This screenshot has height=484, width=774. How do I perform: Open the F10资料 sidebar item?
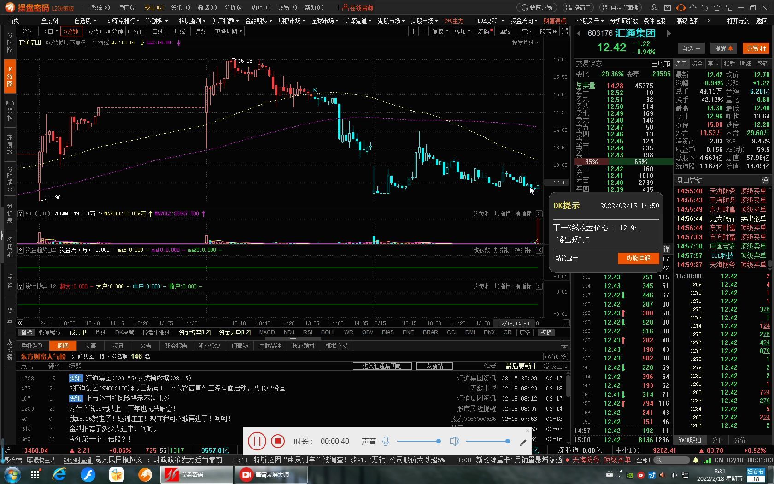[10, 111]
